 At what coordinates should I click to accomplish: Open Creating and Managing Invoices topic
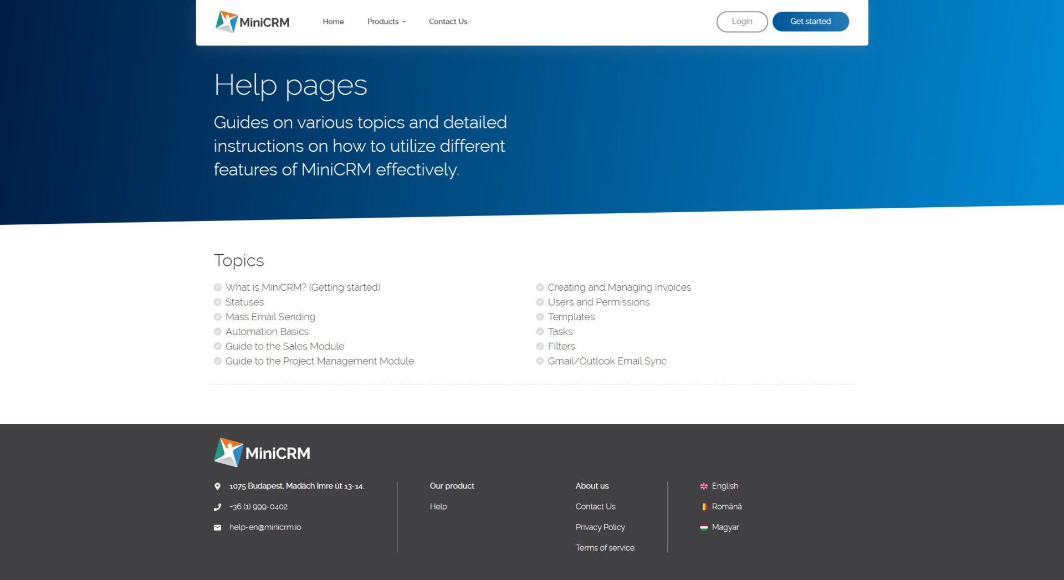point(620,288)
